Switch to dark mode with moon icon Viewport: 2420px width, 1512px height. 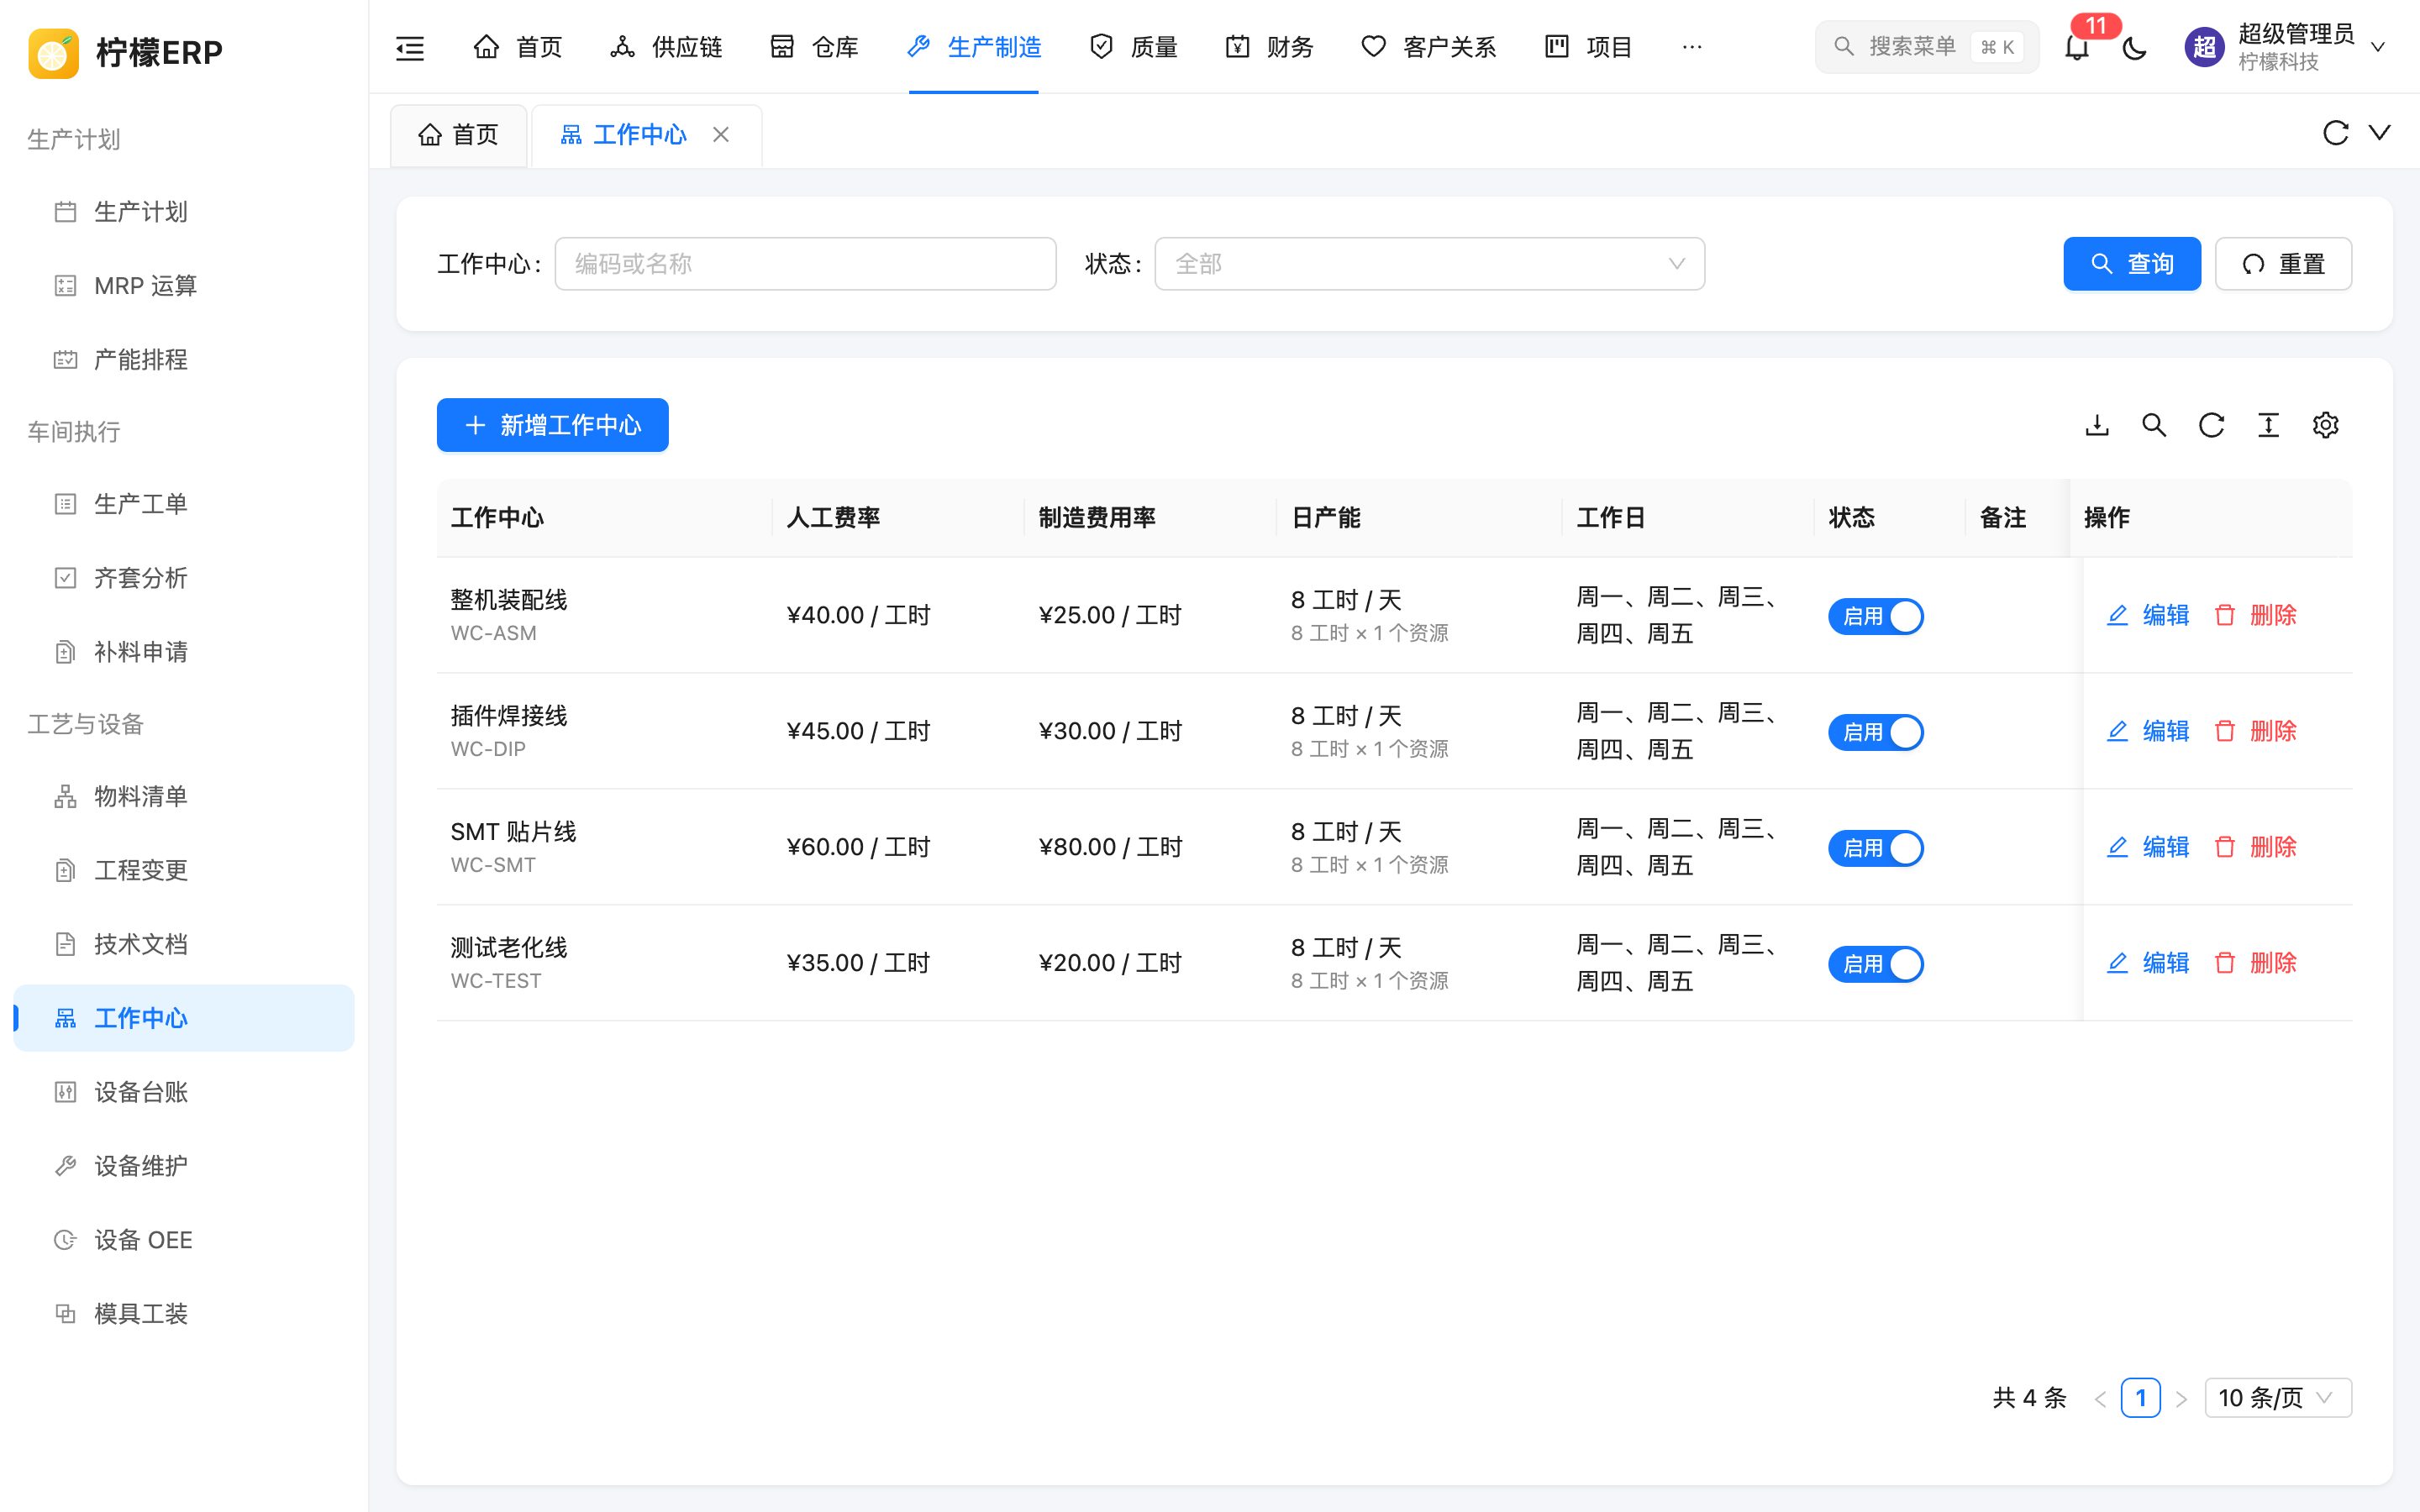coord(2134,47)
